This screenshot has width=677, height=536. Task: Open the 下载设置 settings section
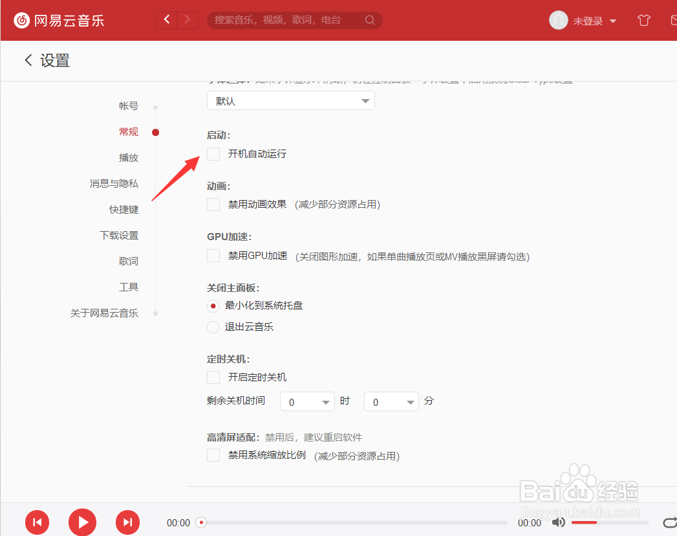[x=119, y=235]
